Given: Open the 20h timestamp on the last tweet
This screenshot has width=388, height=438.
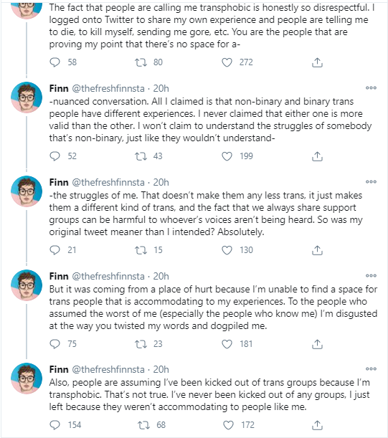Looking at the screenshot, I should (x=161, y=370).
